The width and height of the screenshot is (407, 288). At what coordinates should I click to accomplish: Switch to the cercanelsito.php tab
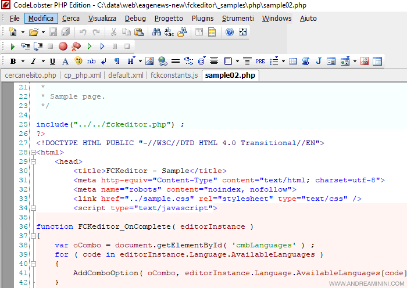pos(30,75)
